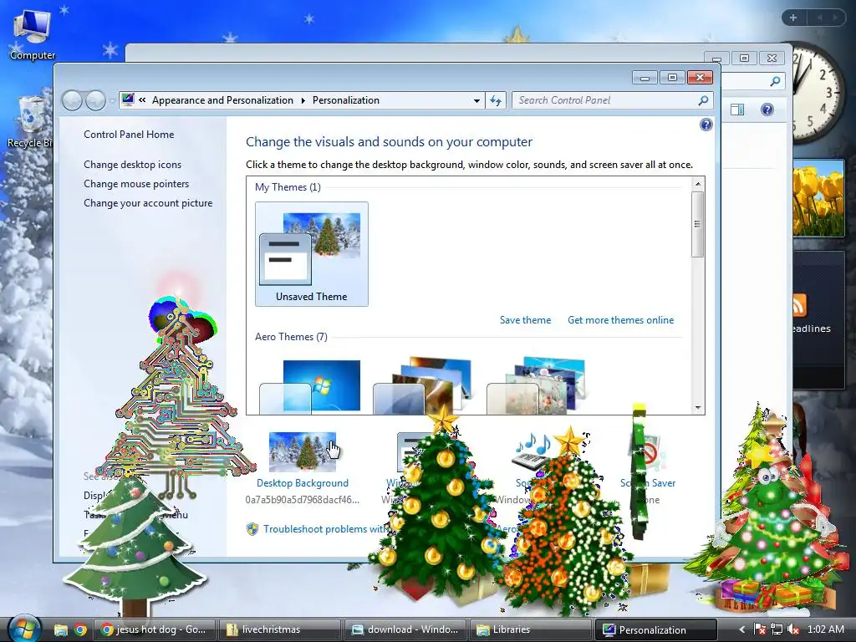Viewport: 856px width, 642px height.
Task: Open the Windows Start orb
Action: click(24, 629)
